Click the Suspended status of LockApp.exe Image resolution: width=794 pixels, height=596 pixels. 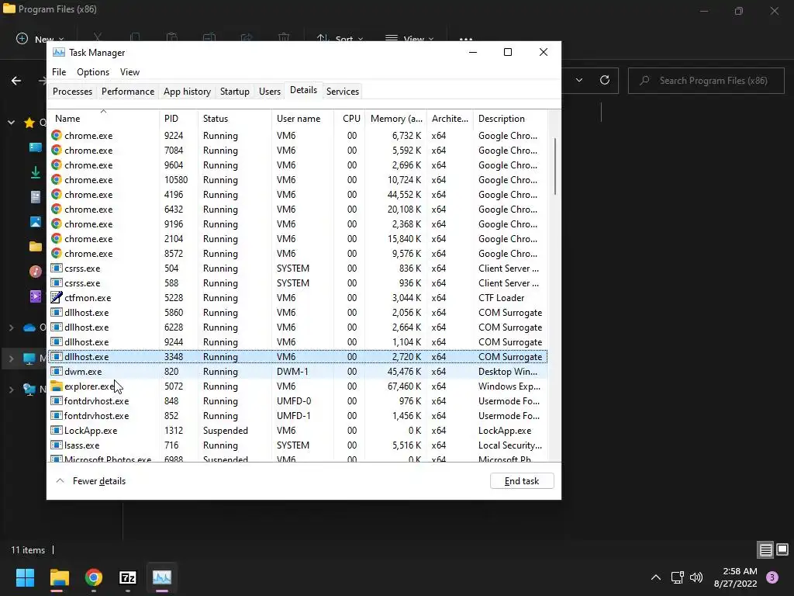click(x=226, y=430)
